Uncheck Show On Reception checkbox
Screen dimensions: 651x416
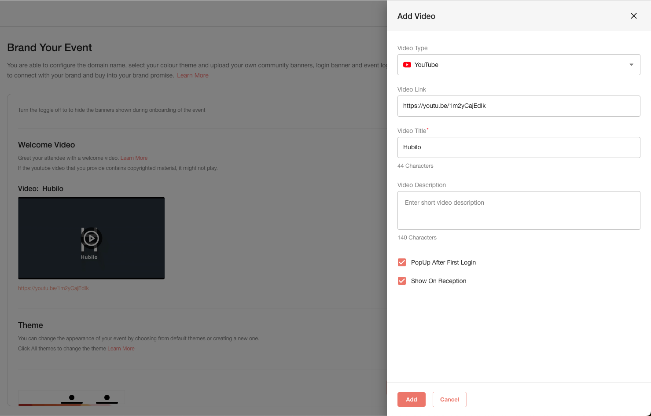402,281
